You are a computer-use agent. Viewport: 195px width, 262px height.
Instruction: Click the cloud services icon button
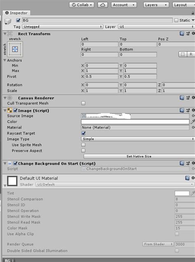point(102,5)
